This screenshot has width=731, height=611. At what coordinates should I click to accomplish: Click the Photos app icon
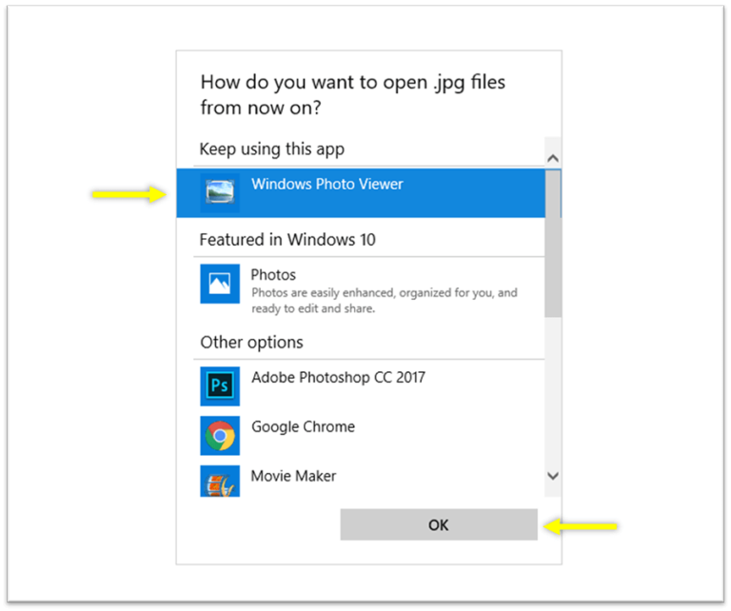pyautogui.click(x=220, y=284)
